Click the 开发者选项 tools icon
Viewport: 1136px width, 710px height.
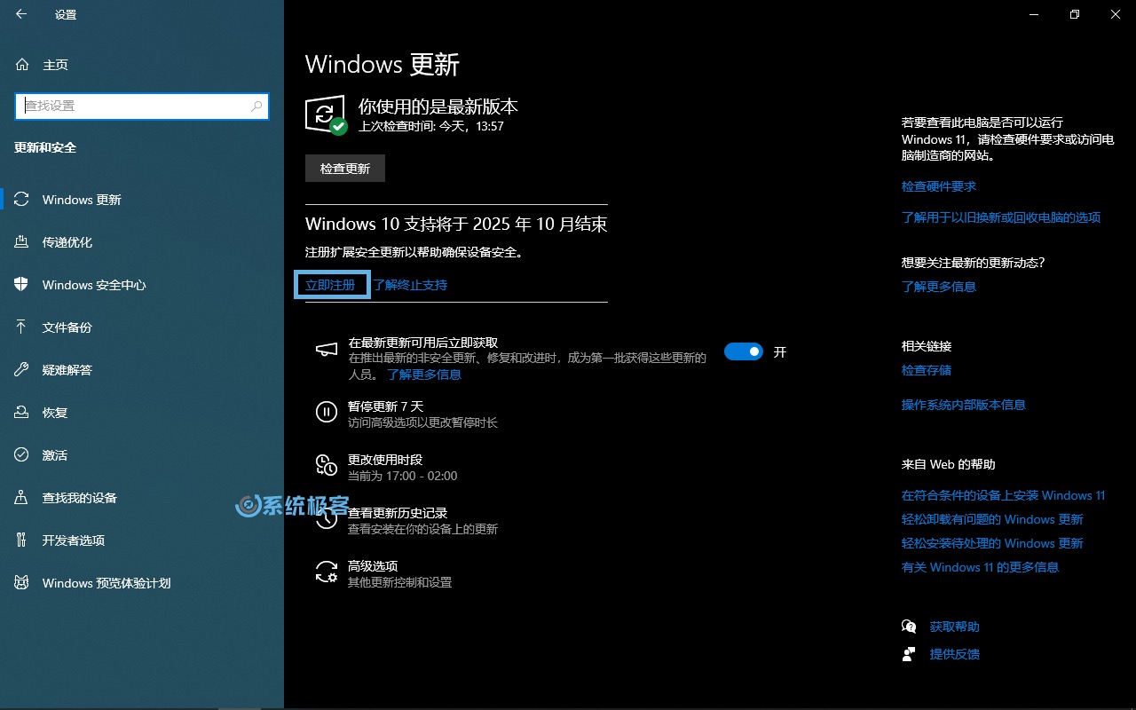pyautogui.click(x=22, y=540)
